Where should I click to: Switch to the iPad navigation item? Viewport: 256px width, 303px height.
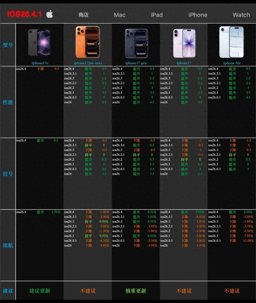(157, 15)
